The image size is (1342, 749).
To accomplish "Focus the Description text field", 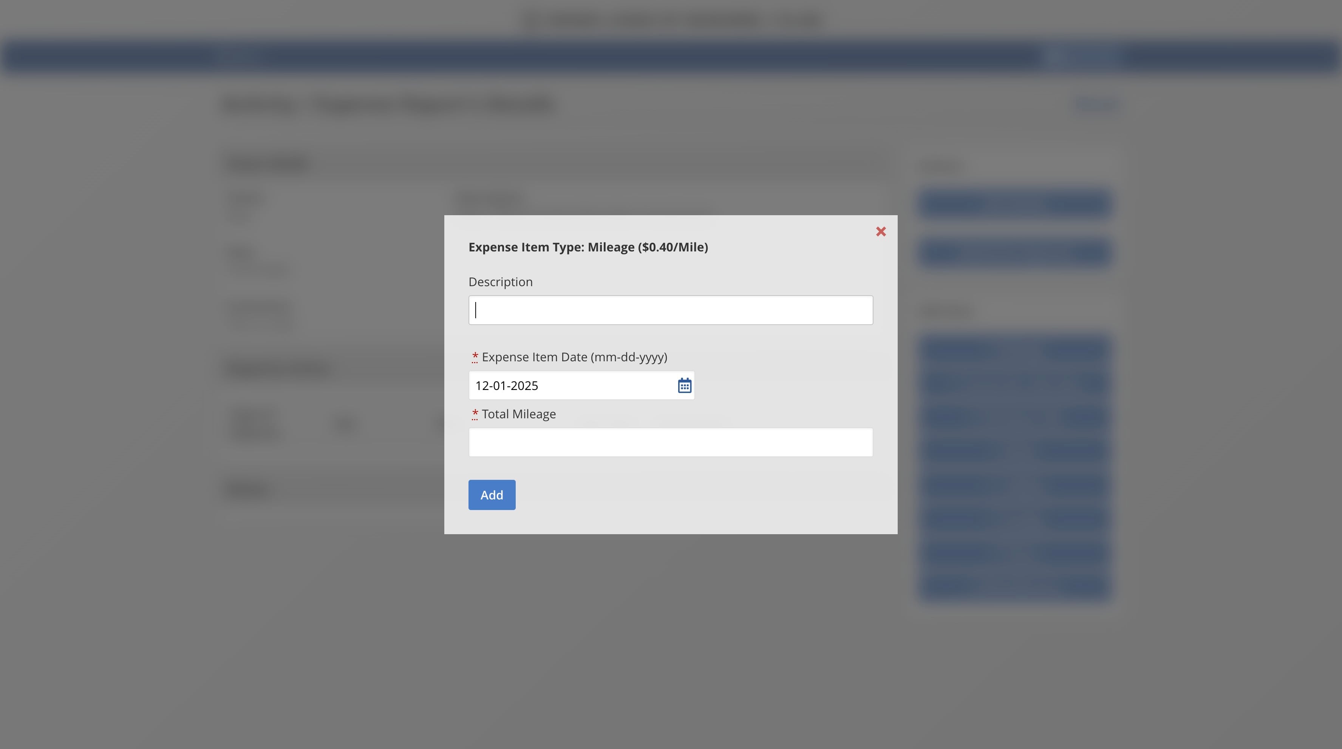I will click(x=671, y=310).
